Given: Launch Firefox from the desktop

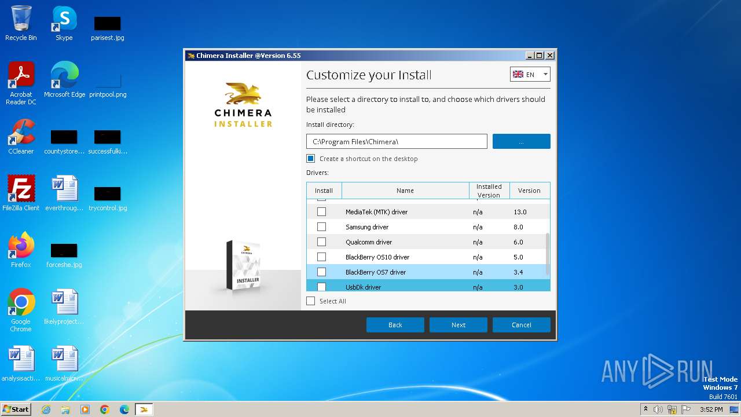Looking at the screenshot, I should (x=21, y=250).
